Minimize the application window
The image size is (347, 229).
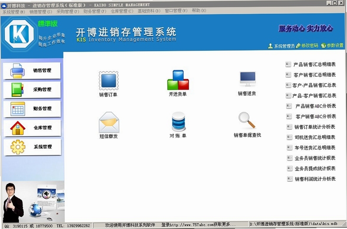click(x=329, y=3)
